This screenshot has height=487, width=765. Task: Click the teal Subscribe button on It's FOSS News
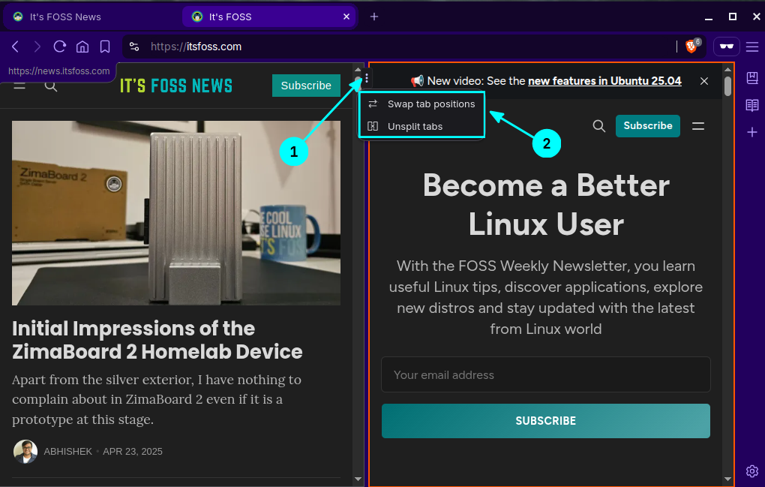pyautogui.click(x=306, y=85)
